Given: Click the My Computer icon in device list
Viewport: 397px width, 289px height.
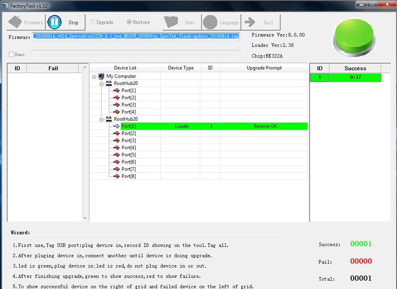Looking at the screenshot, I should pyautogui.click(x=101, y=76).
